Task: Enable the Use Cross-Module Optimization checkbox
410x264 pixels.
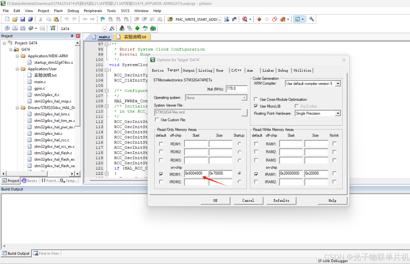Action: tap(256, 99)
